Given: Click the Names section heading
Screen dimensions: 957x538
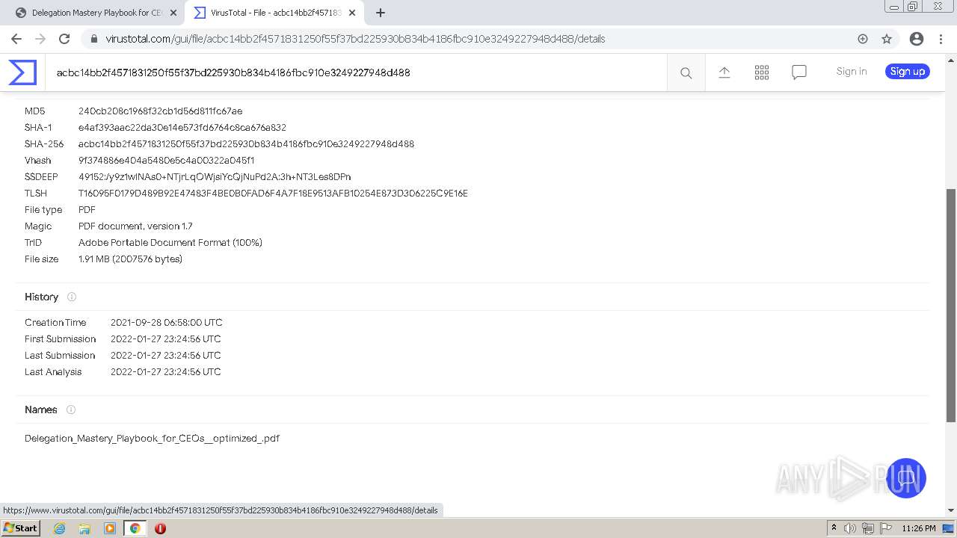Looking at the screenshot, I should point(40,409).
